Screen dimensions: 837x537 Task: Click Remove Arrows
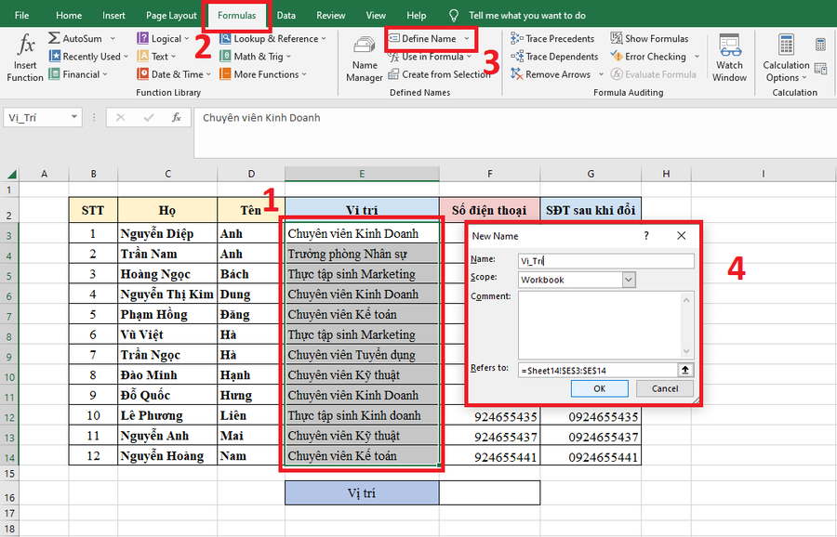pos(551,74)
